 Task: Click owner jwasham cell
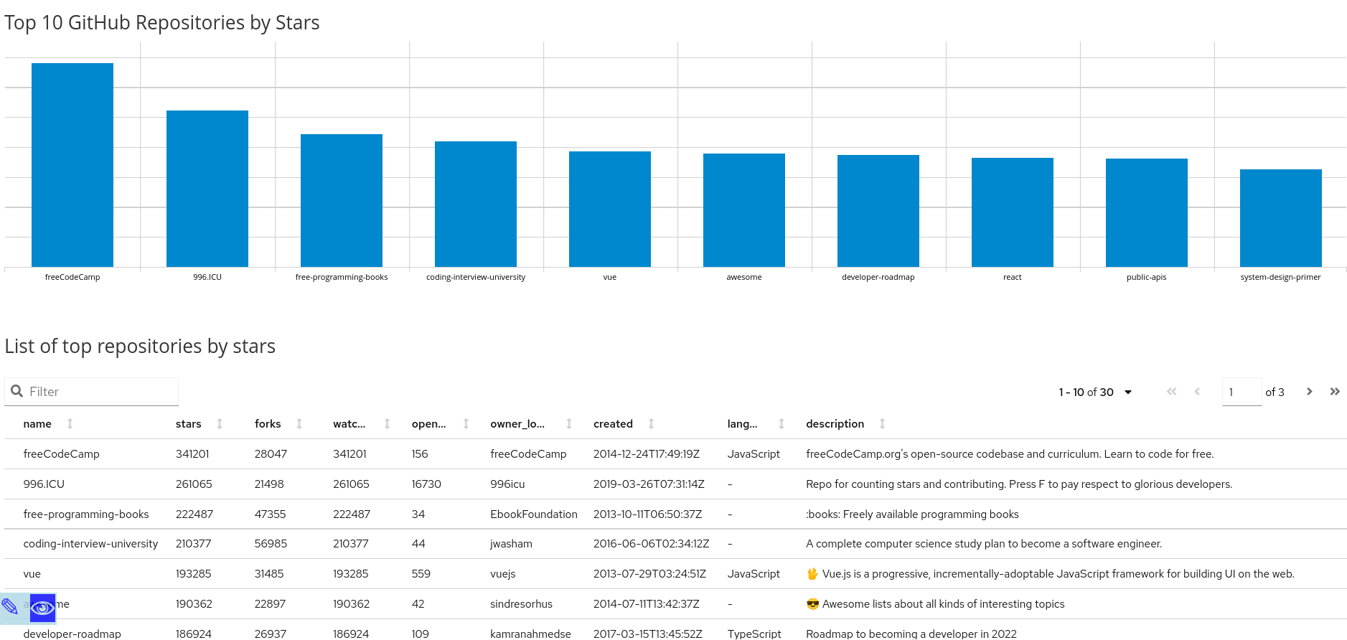[511, 544]
